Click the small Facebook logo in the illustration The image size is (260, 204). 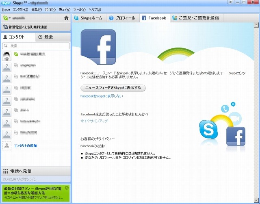(236, 136)
